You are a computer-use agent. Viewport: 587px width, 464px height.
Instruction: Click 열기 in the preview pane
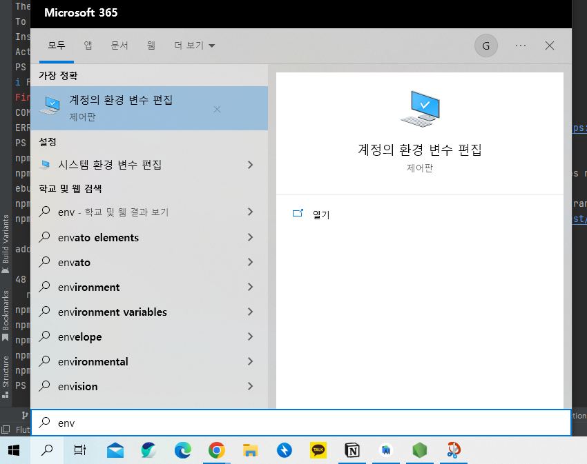pyautogui.click(x=311, y=214)
